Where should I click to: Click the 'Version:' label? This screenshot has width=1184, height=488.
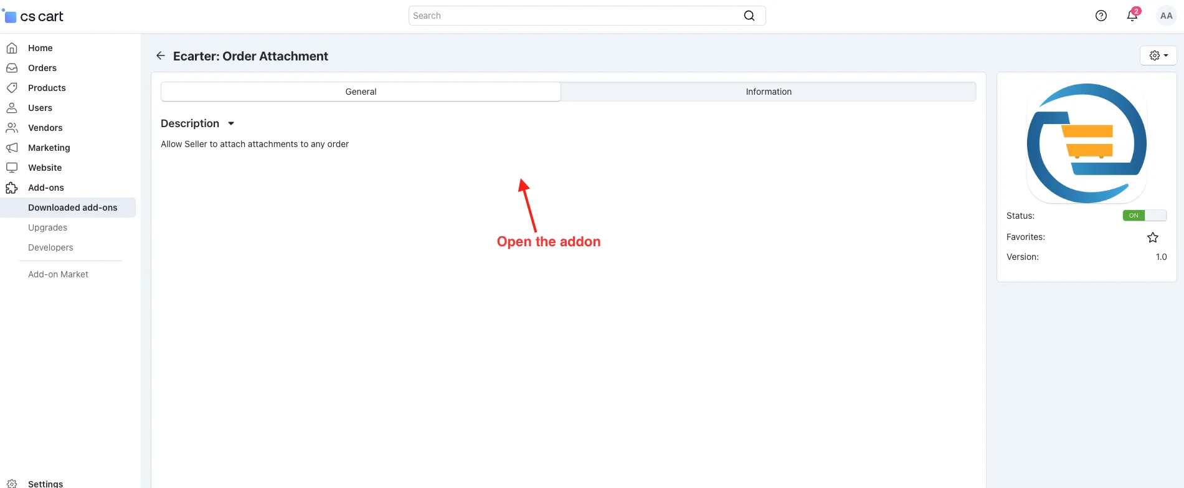click(x=1023, y=257)
